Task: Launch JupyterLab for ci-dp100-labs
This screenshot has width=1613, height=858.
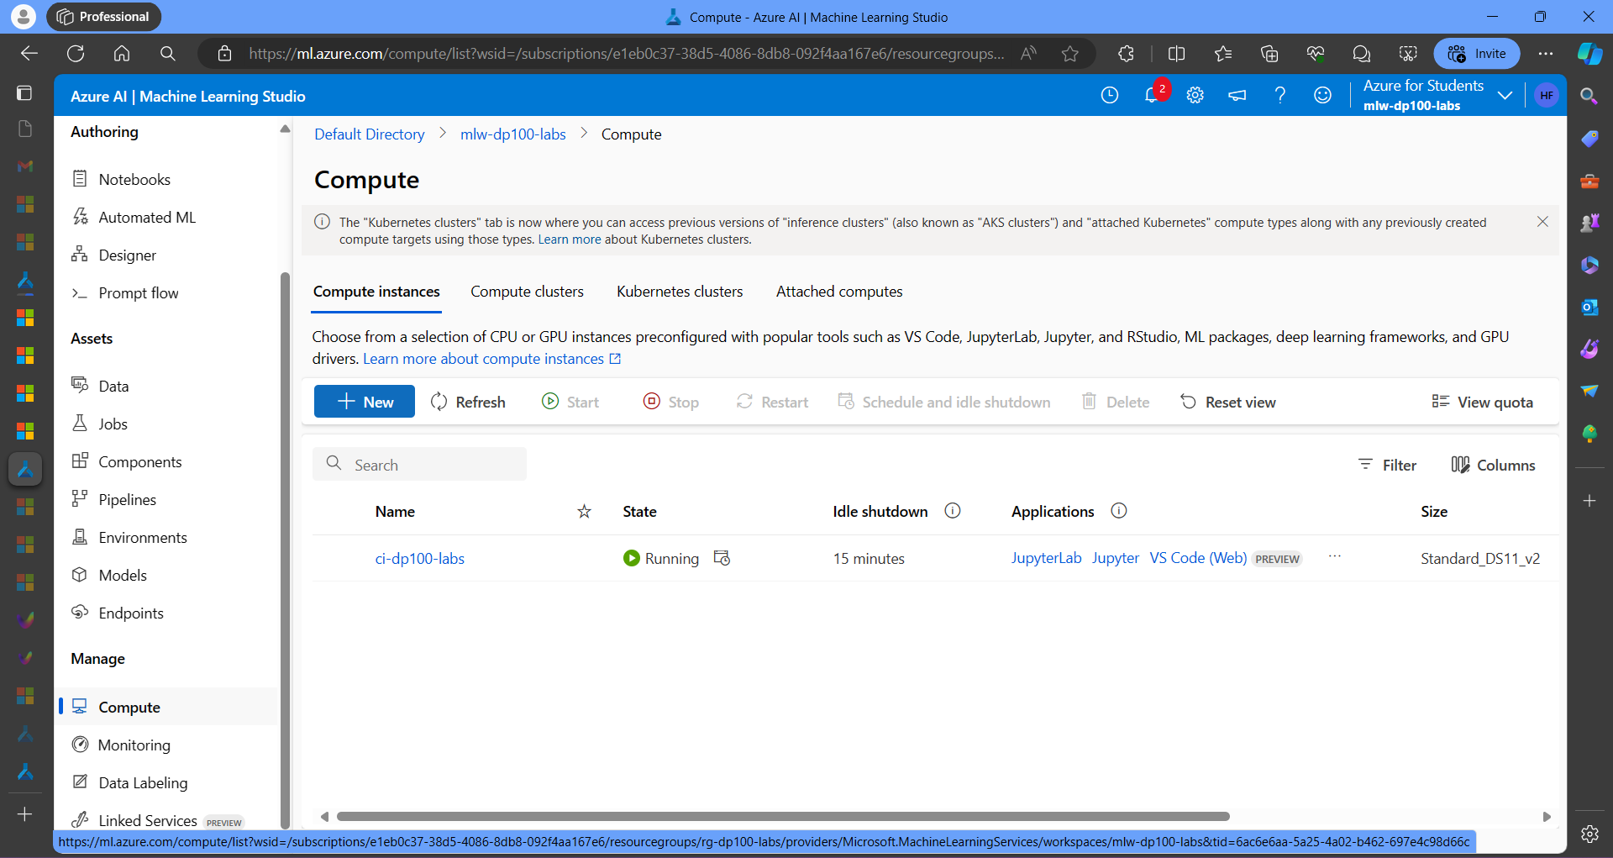Action: pos(1046,558)
